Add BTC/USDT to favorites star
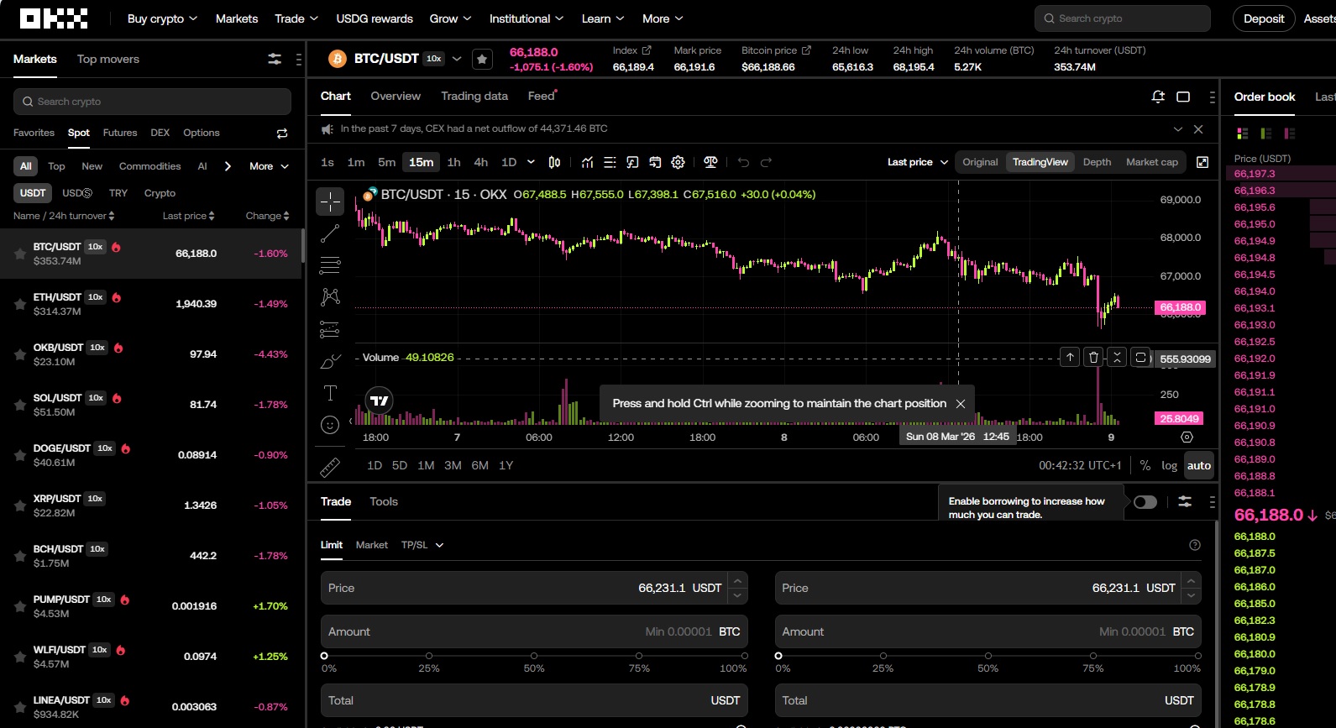Viewport: 1336px width, 728px height. point(482,59)
